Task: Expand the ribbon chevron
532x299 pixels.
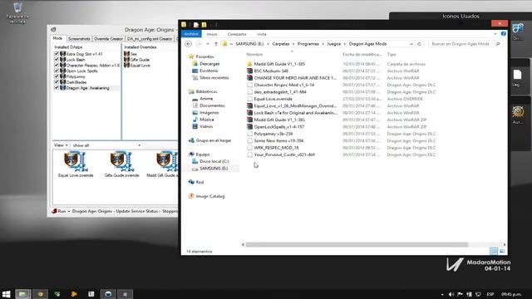Action: click(495, 34)
